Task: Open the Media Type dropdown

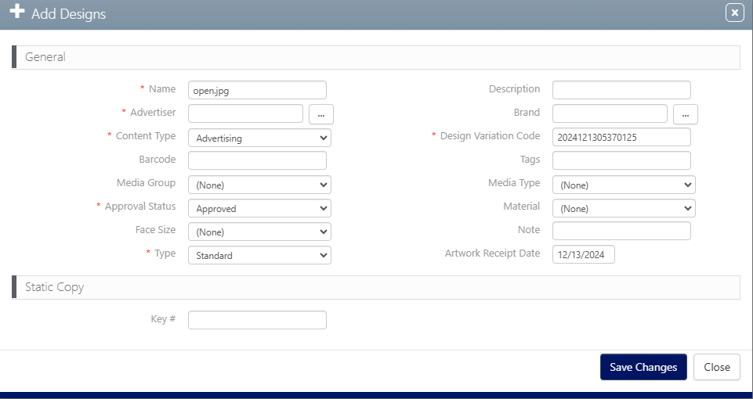Action: click(624, 185)
